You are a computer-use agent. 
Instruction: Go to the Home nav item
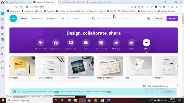[x=24, y=18]
